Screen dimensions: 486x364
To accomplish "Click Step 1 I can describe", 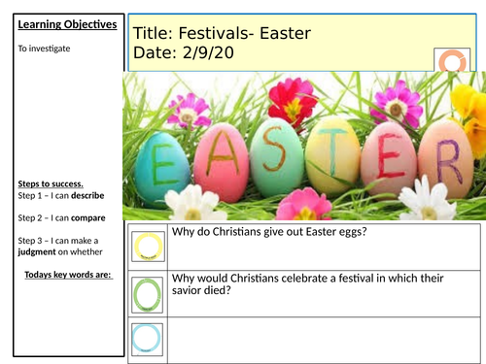I will [61, 195].
